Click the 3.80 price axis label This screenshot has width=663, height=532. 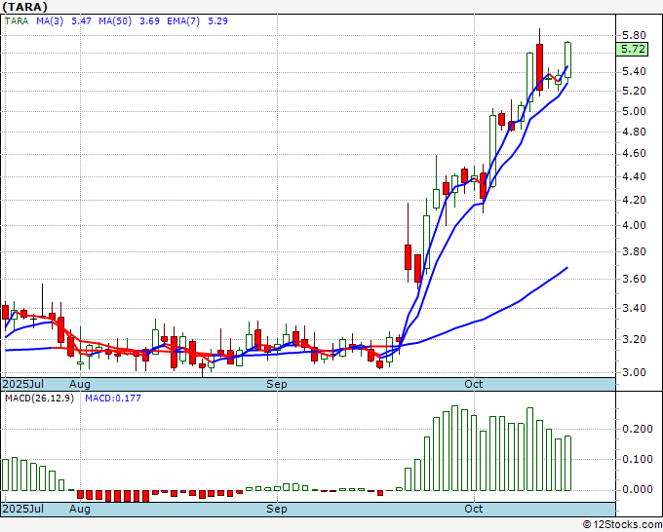(634, 251)
